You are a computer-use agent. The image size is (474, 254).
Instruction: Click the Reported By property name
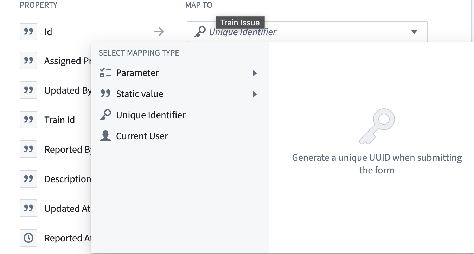pyautogui.click(x=68, y=150)
